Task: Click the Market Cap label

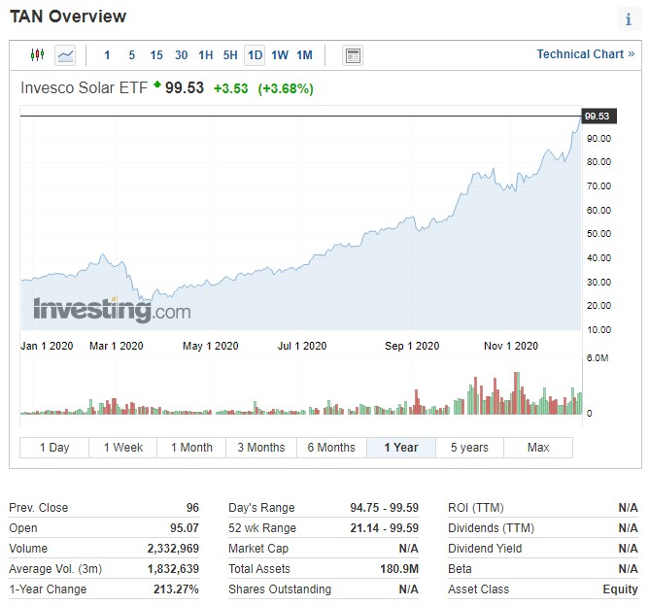Action: [x=258, y=549]
